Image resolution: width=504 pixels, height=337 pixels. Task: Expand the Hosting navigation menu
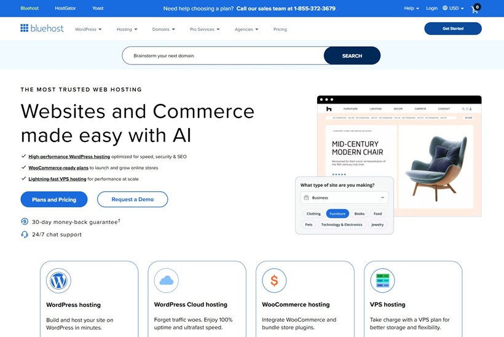(127, 30)
